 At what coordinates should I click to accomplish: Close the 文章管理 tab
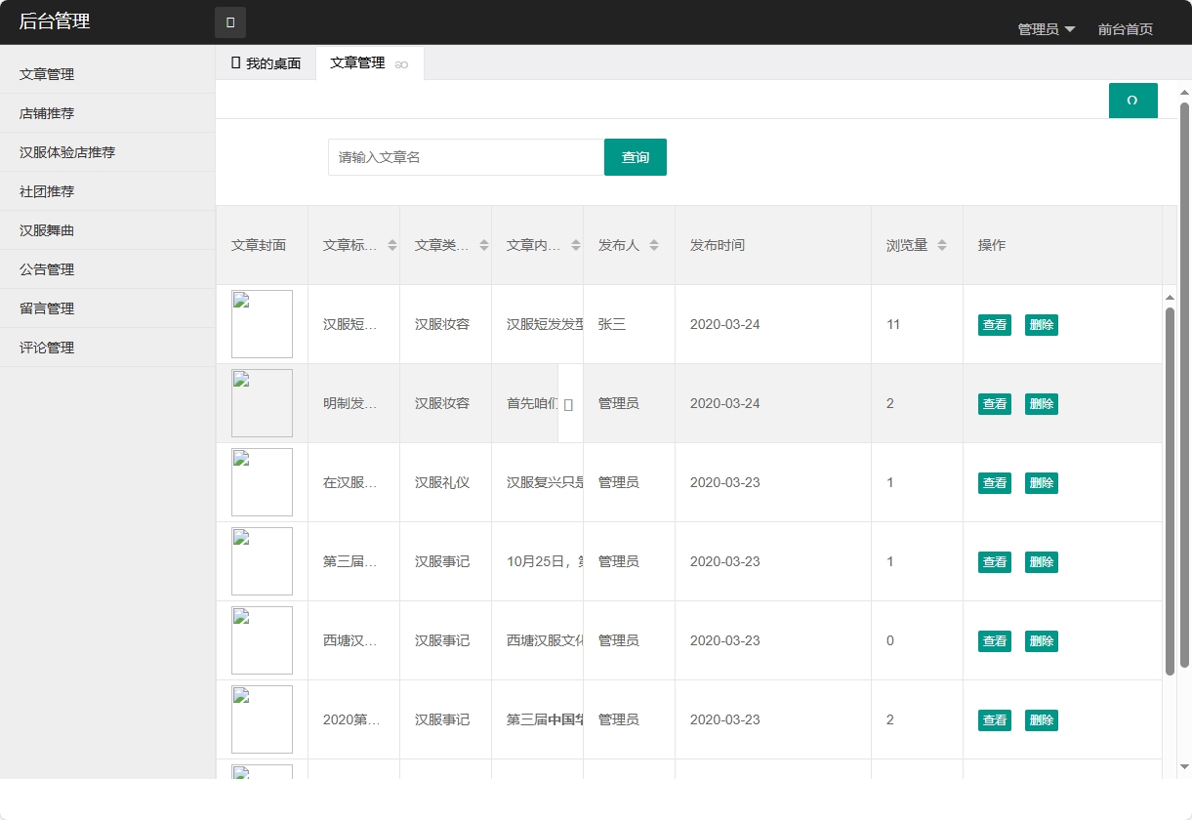(x=400, y=63)
